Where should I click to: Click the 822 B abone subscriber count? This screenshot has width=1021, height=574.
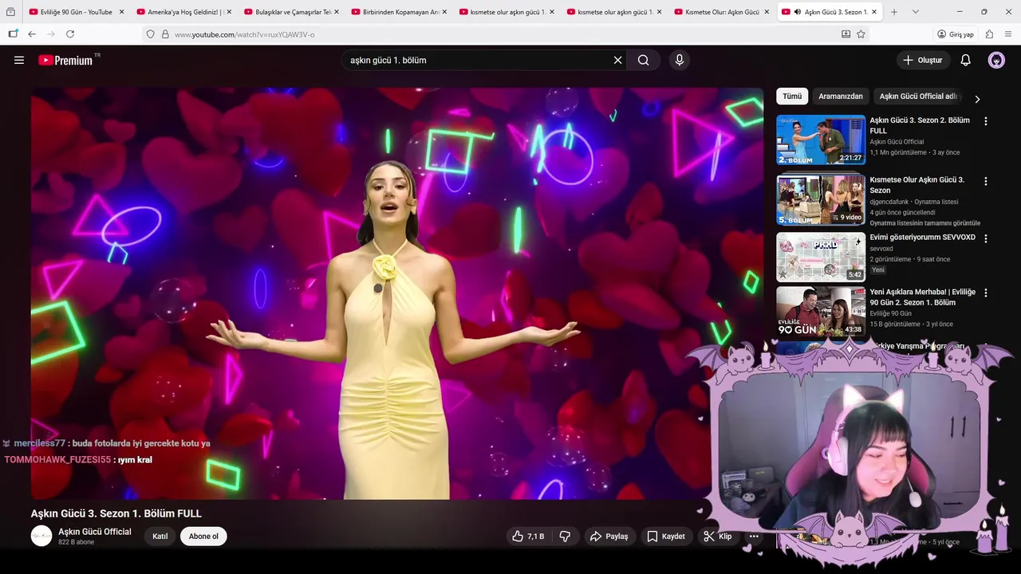point(76,542)
